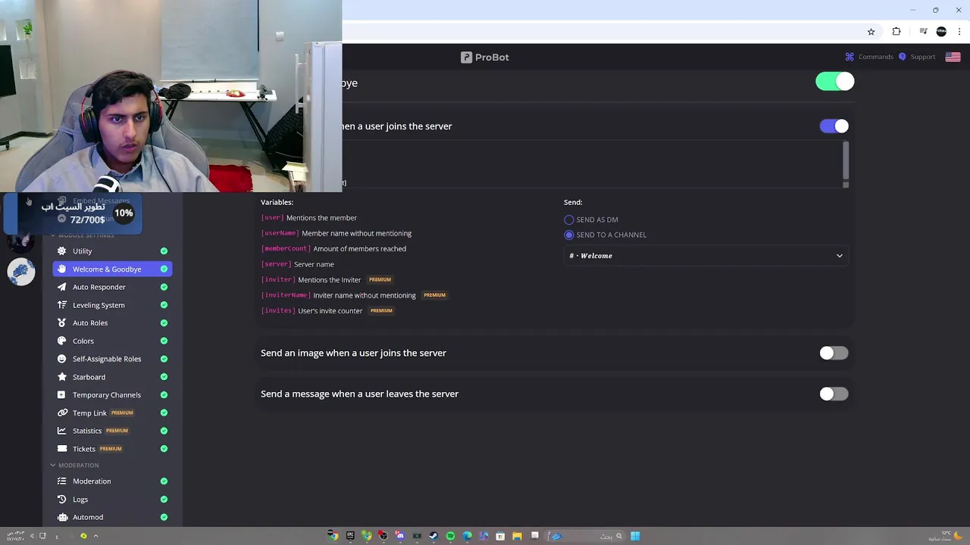The image size is (970, 545).
Task: Open Microsoft Store from the taskbar
Action: [x=500, y=536]
